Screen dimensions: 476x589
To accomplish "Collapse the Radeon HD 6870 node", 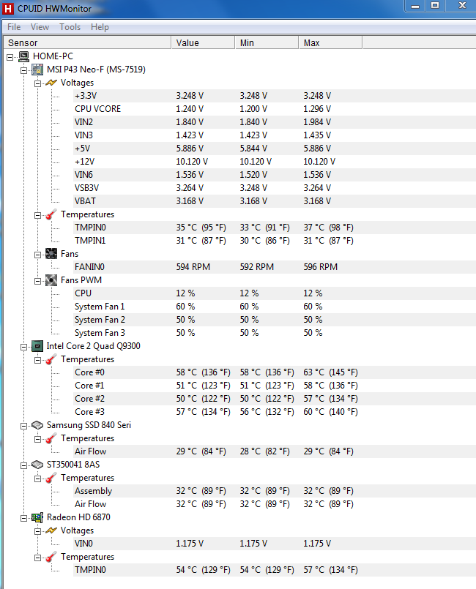I will click(23, 518).
